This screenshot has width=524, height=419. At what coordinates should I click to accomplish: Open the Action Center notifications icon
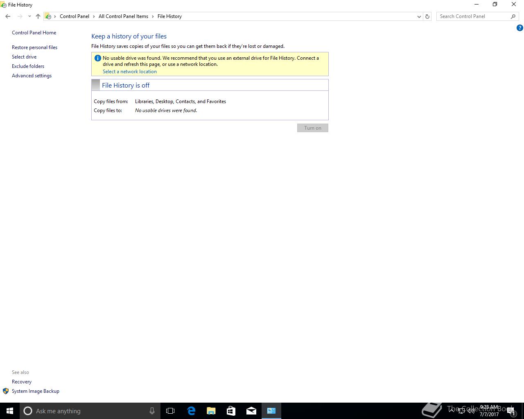click(511, 411)
